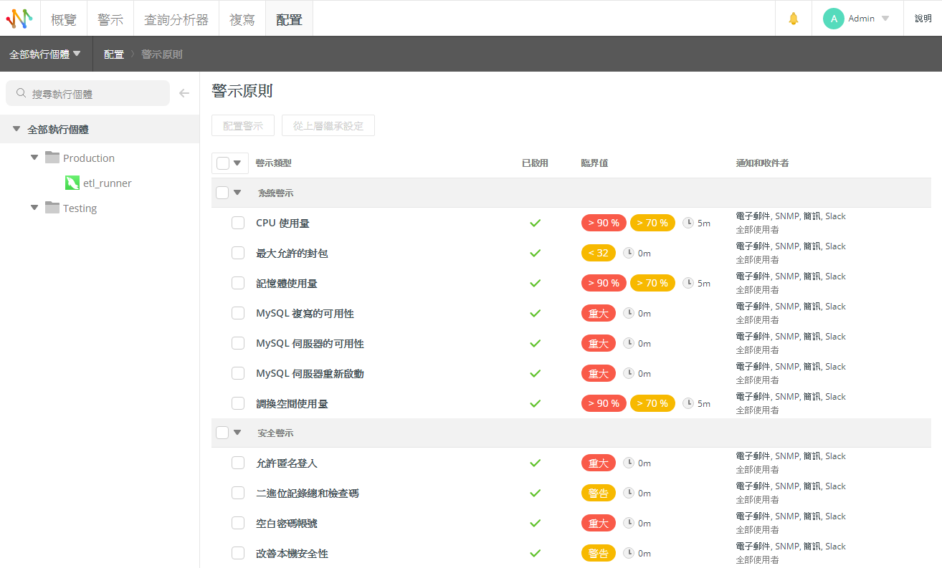Tick the MySQL 伺服器重新啟動 checkbox

click(238, 373)
